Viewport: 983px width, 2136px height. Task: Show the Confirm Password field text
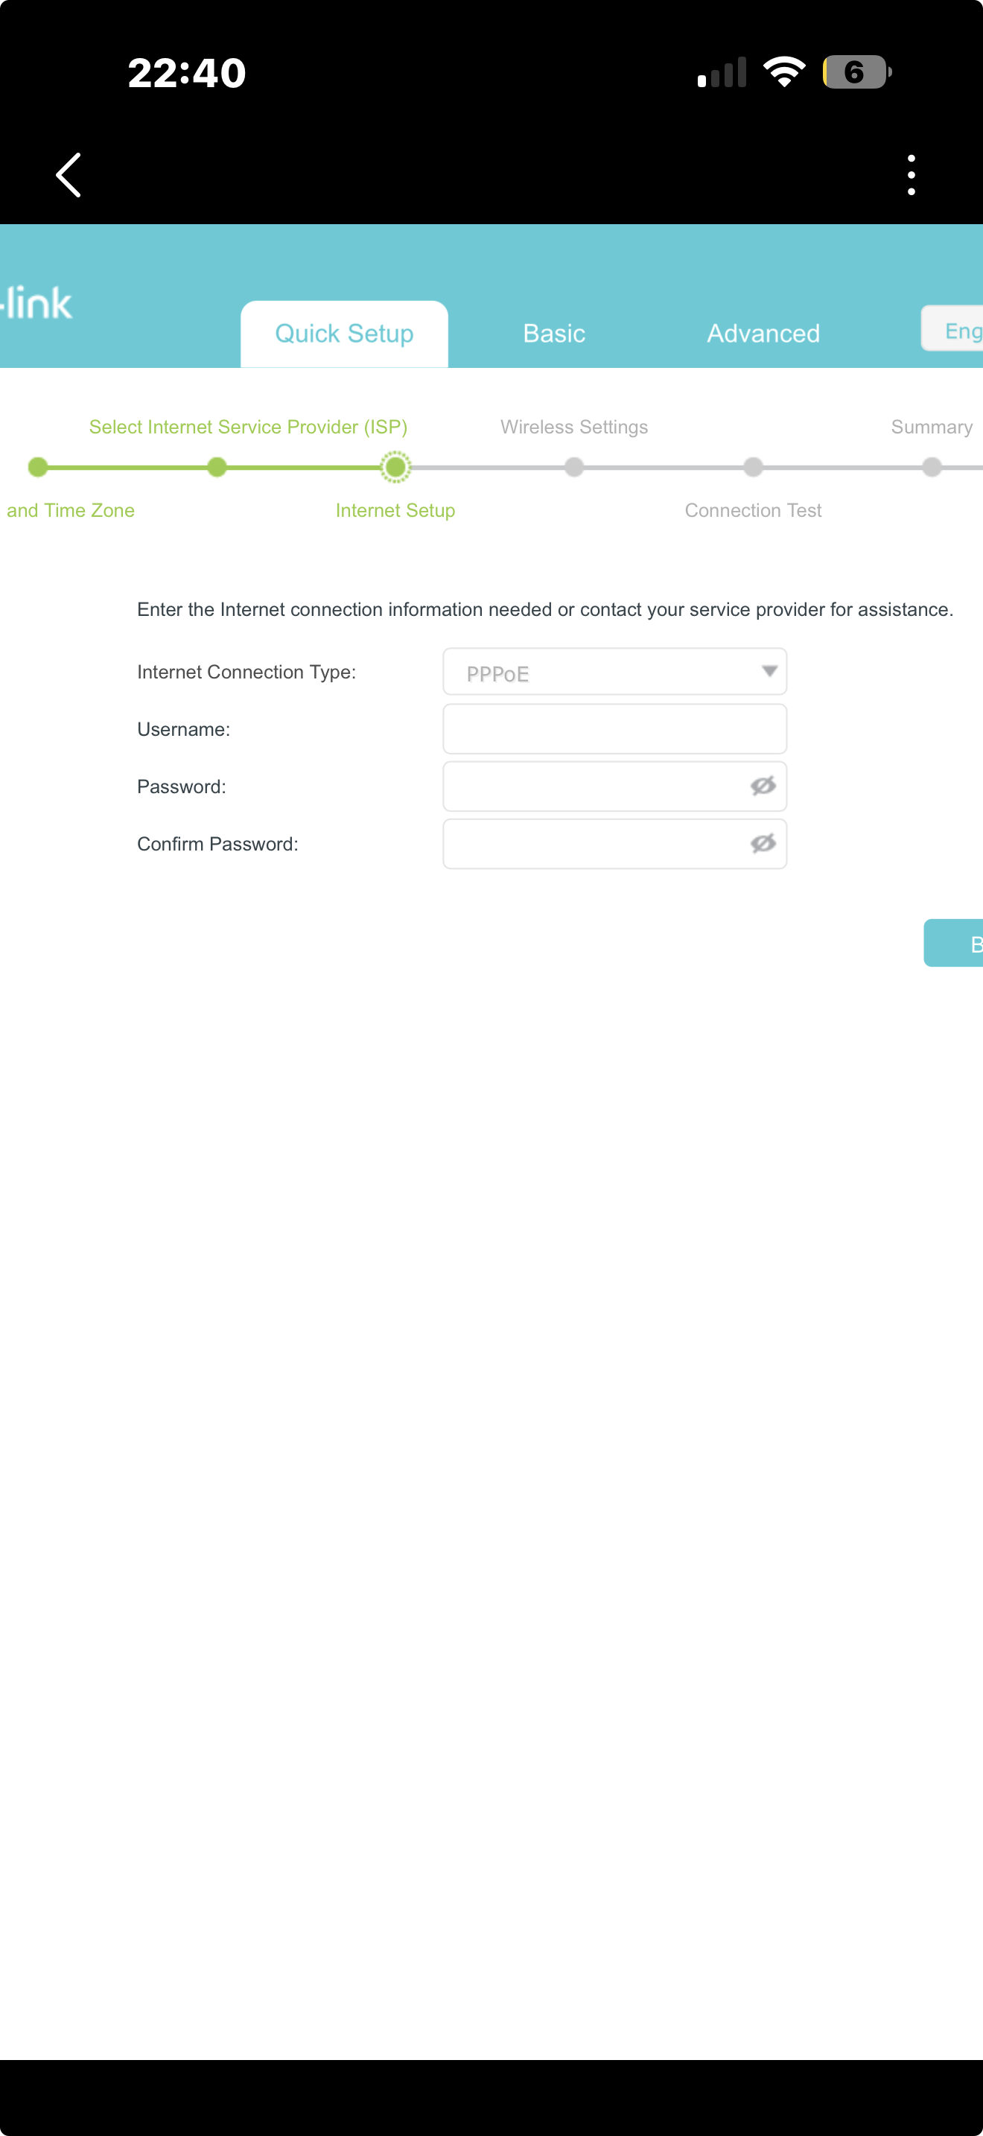tap(763, 843)
